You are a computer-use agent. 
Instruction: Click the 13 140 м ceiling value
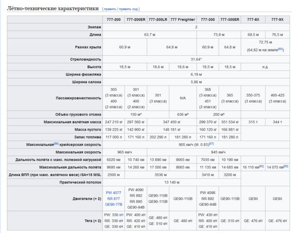pyautogui.click(x=172, y=183)
